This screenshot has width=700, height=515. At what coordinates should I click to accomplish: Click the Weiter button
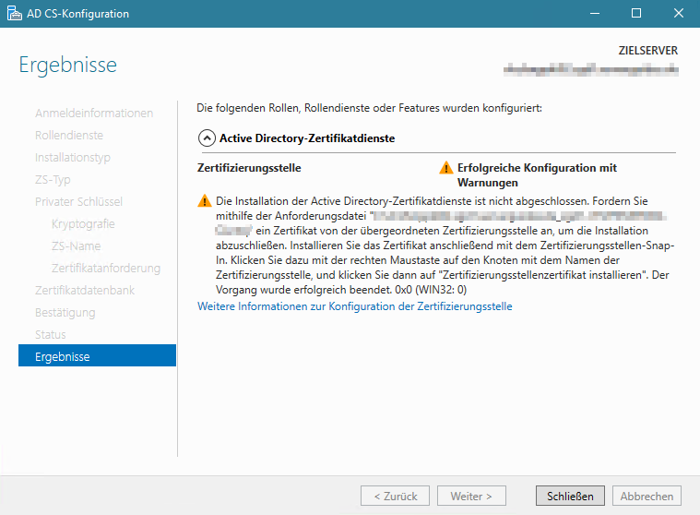click(471, 496)
